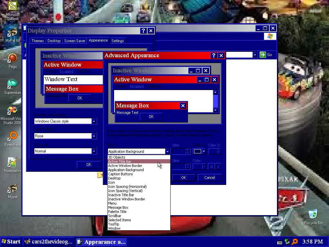Open the Normal font size dropdown

point(94,151)
